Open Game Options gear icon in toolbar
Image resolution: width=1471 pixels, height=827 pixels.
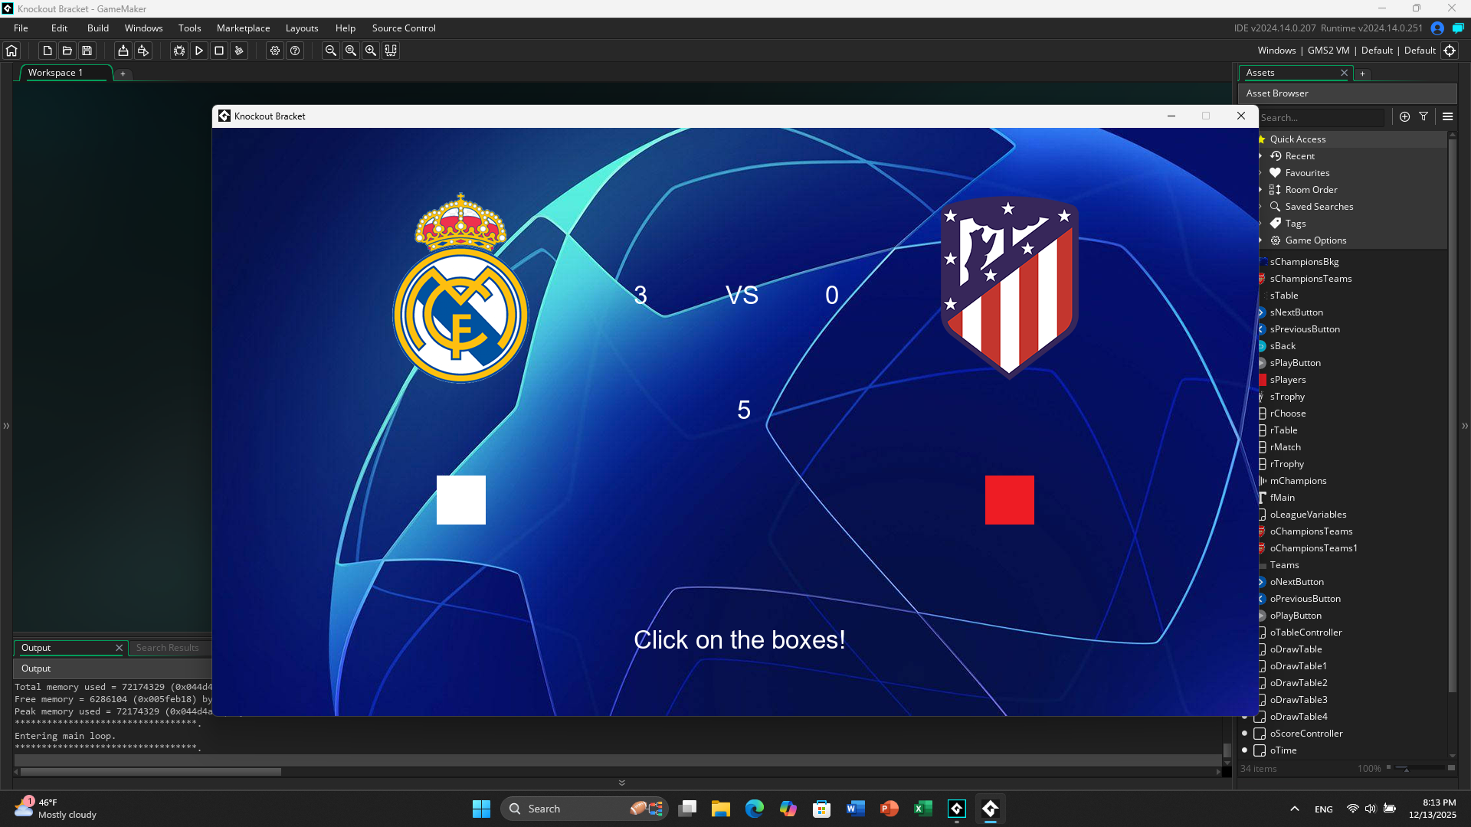point(275,51)
